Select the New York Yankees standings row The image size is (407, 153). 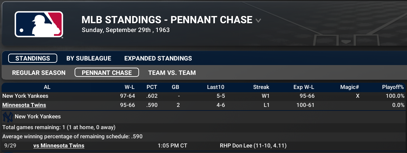[203, 96]
